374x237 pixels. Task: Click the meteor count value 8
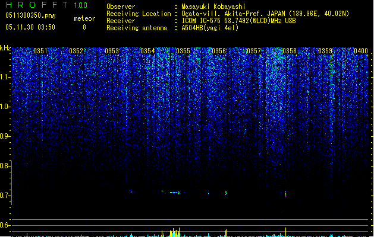[84, 27]
